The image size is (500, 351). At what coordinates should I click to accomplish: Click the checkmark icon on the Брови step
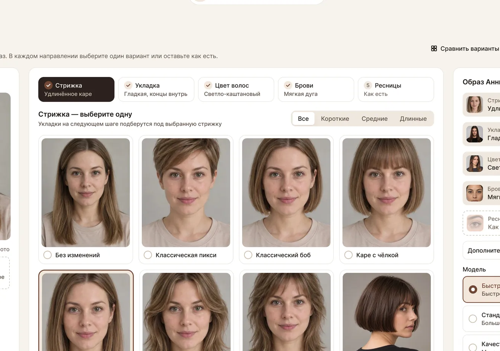coord(288,85)
